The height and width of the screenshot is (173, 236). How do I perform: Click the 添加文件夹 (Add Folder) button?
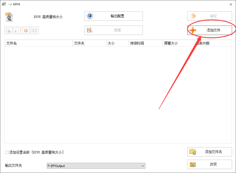point(209,152)
